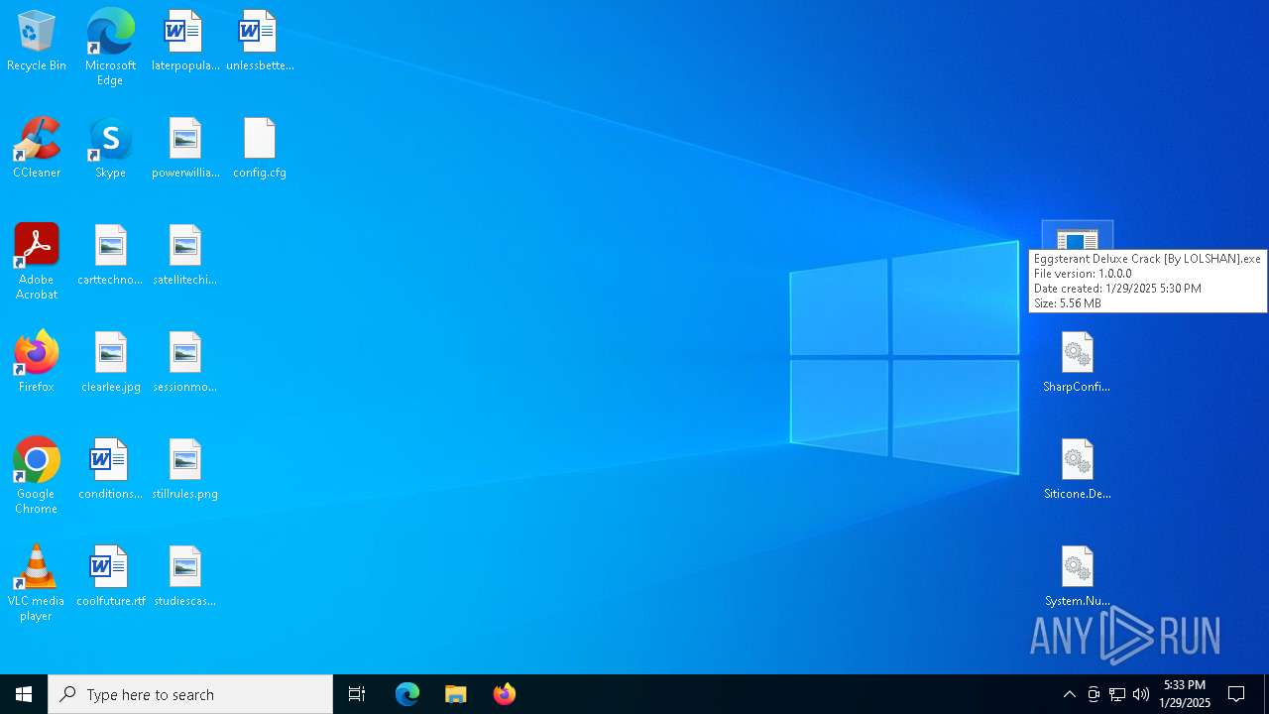The width and height of the screenshot is (1269, 714).
Task: Open Task View from the taskbar
Action: (357, 694)
